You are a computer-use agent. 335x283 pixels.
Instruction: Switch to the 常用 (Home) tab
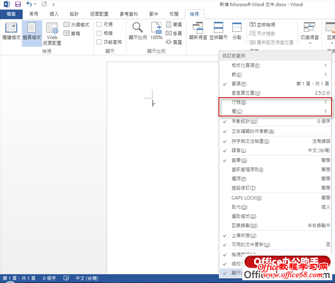coord(33,14)
